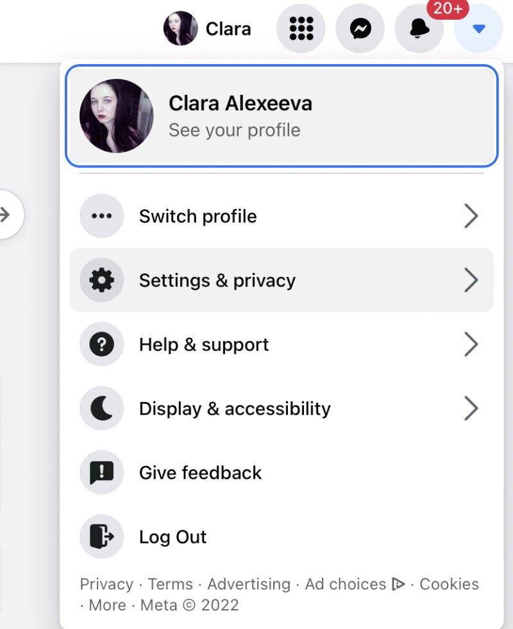Click the Log Out door icon

pos(101,537)
